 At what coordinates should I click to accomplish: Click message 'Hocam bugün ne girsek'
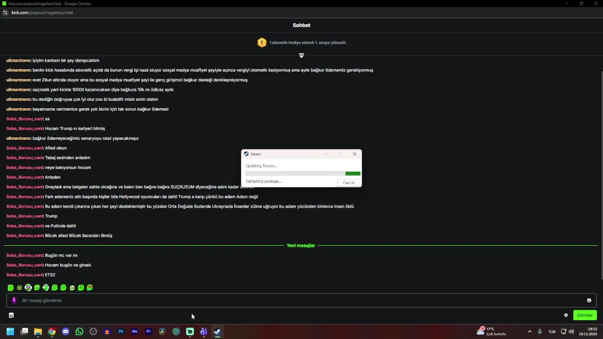(68, 265)
